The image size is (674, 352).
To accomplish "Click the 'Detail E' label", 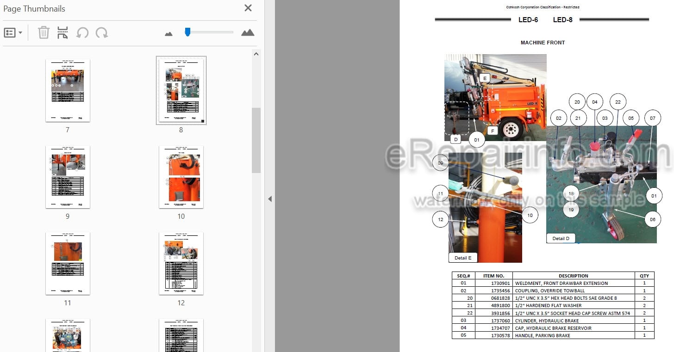I will click(x=463, y=258).
